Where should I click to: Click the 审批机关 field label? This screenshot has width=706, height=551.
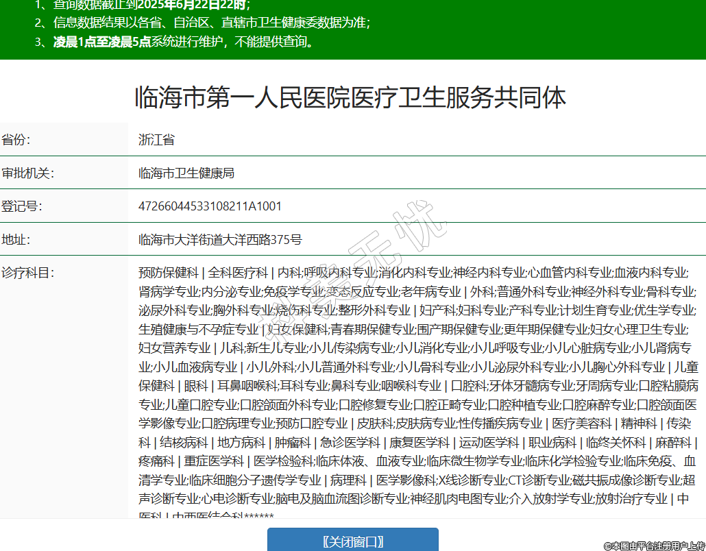[27, 173]
